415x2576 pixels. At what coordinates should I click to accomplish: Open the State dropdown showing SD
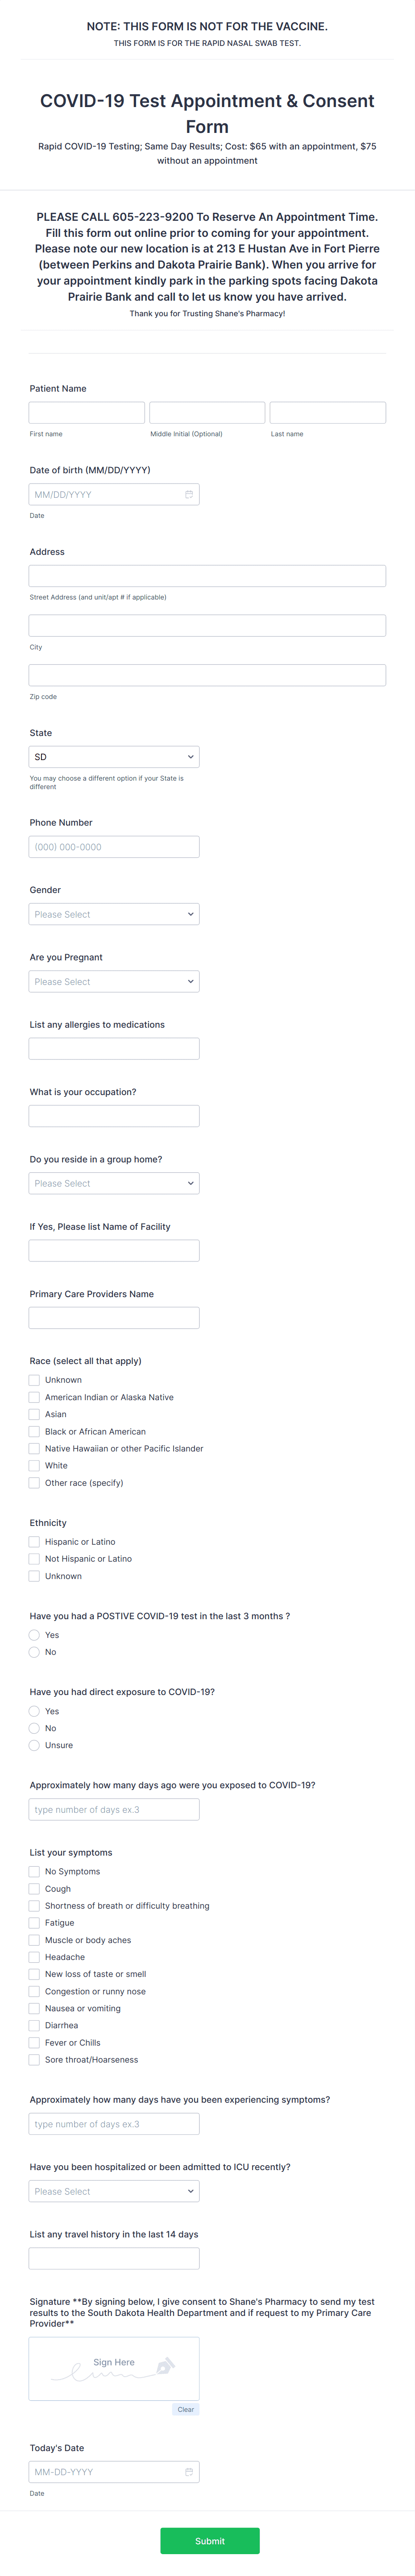coord(114,757)
